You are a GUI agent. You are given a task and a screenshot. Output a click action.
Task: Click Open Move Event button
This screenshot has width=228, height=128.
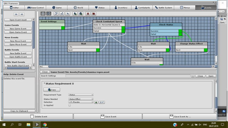point(18,44)
